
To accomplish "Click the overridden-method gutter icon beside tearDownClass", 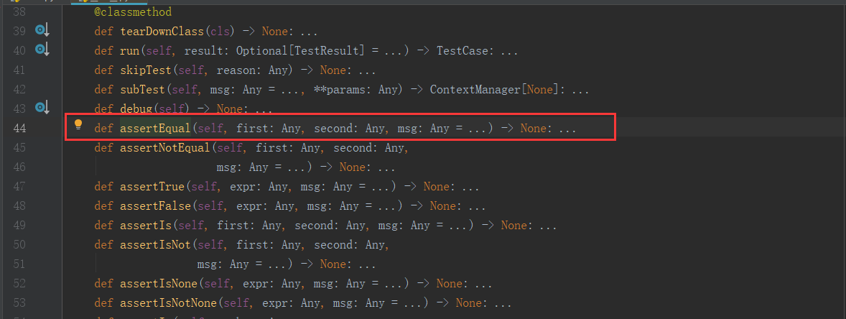I will point(42,30).
